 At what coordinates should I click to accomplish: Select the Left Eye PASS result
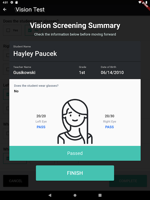coord(41,127)
